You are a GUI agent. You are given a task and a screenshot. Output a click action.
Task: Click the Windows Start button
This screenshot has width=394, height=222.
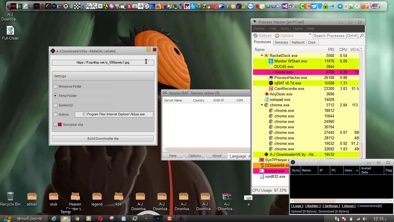point(7,219)
